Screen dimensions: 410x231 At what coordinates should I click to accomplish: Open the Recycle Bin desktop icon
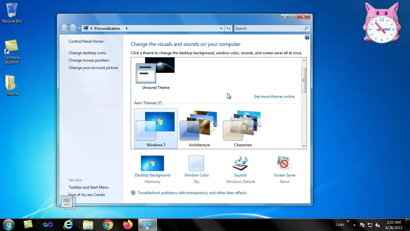12,13
